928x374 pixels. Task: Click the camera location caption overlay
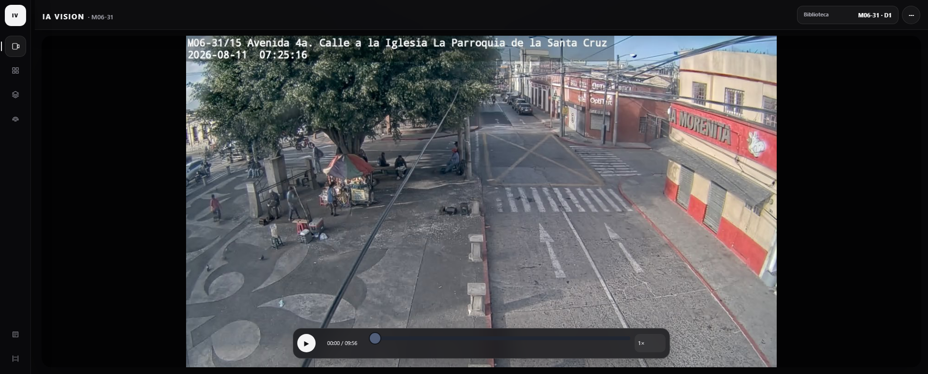point(397,43)
